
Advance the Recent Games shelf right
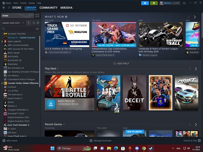196,125
